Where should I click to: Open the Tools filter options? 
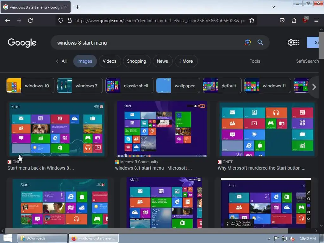pyautogui.click(x=255, y=61)
